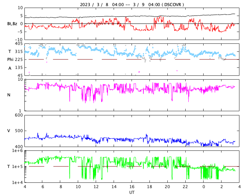Click the 1e+4 temperature tick
The width and height of the screenshot is (244, 195).
(x=18, y=182)
